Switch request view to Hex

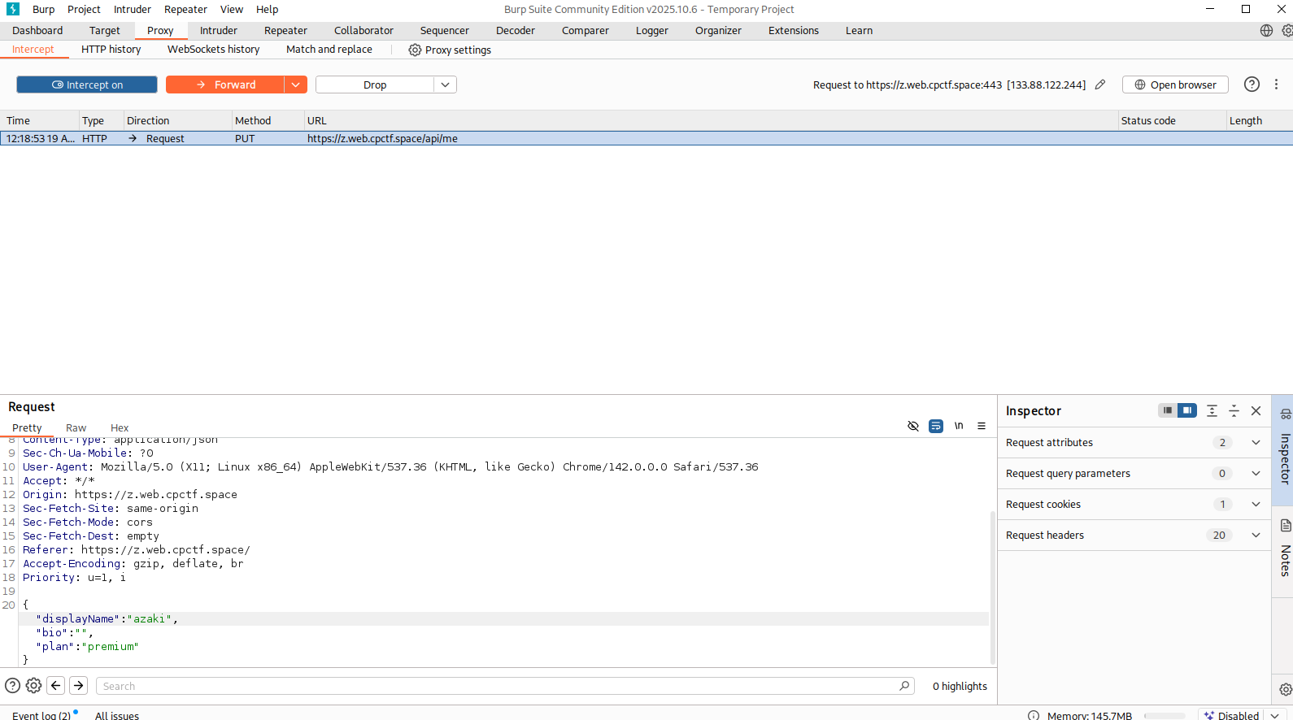(120, 427)
